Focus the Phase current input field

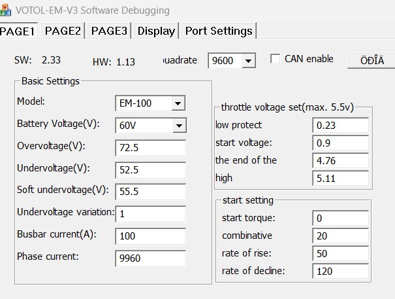150,258
